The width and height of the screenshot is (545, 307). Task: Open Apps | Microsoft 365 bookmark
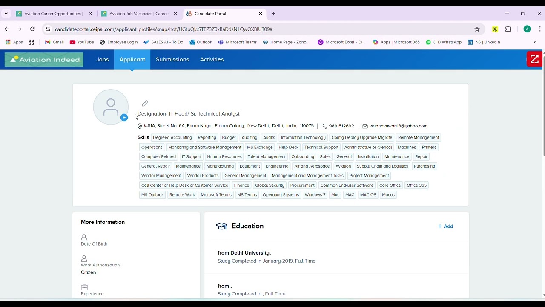[x=396, y=42]
